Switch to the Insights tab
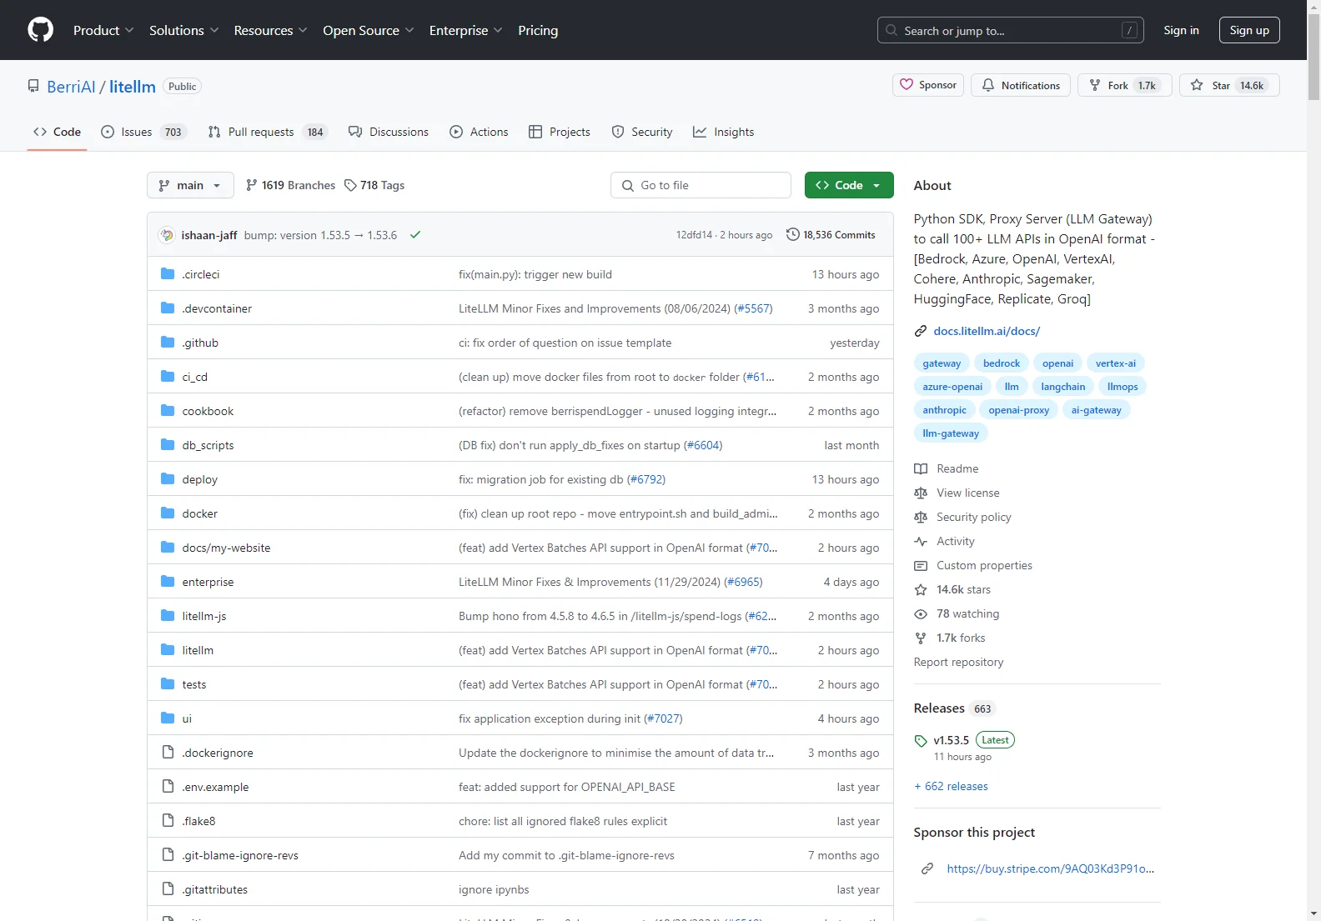 coord(724,132)
